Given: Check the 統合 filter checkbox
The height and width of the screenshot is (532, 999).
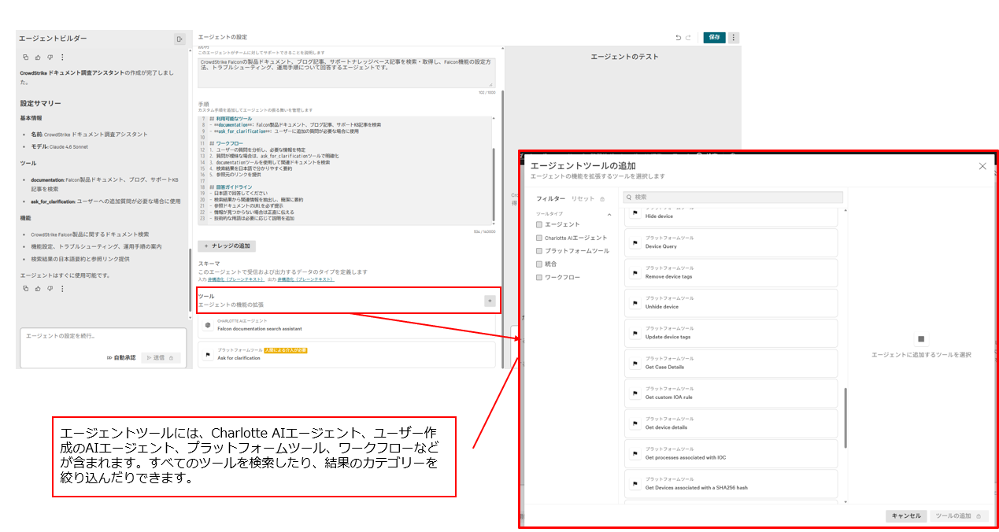Looking at the screenshot, I should (539, 264).
